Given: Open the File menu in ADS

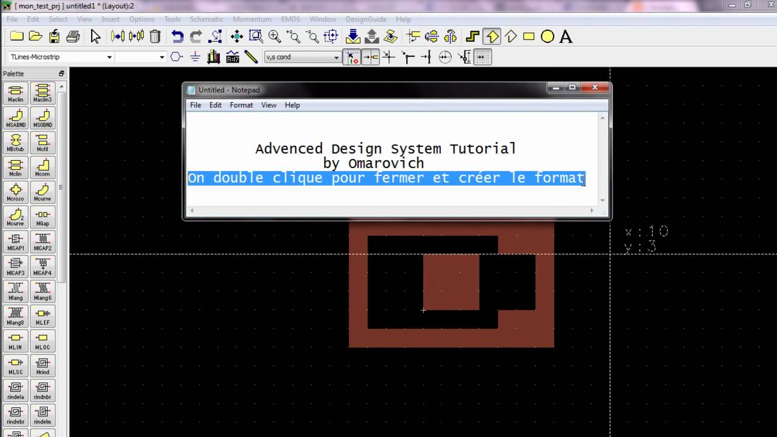Looking at the screenshot, I should (x=12, y=19).
